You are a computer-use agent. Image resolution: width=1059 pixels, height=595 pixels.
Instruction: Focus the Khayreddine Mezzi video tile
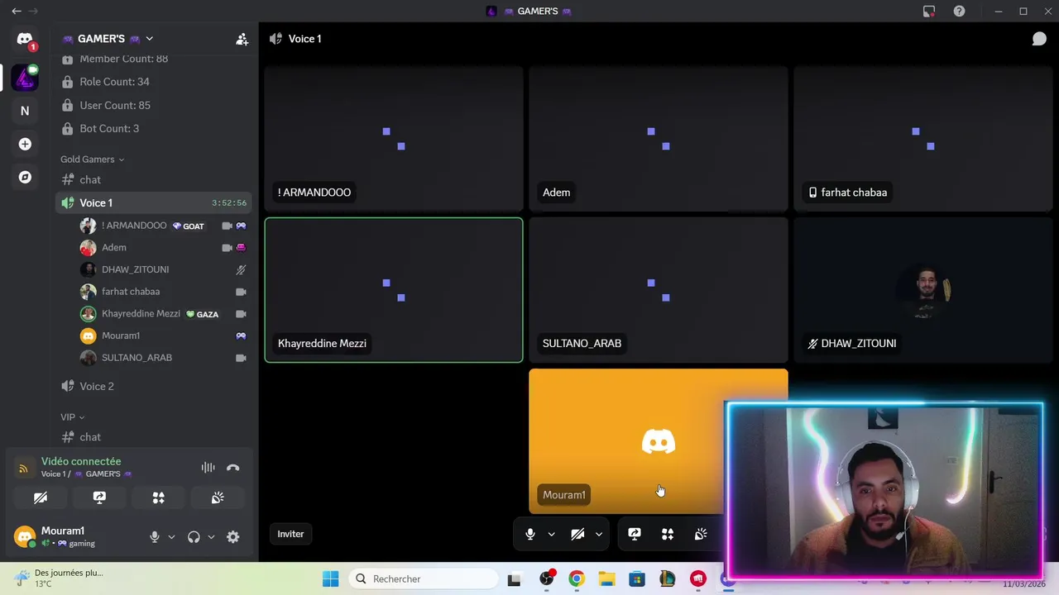pos(394,290)
